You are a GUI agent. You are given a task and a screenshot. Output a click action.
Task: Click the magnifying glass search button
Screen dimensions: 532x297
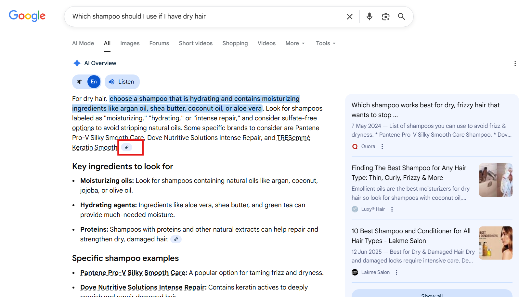(402, 17)
